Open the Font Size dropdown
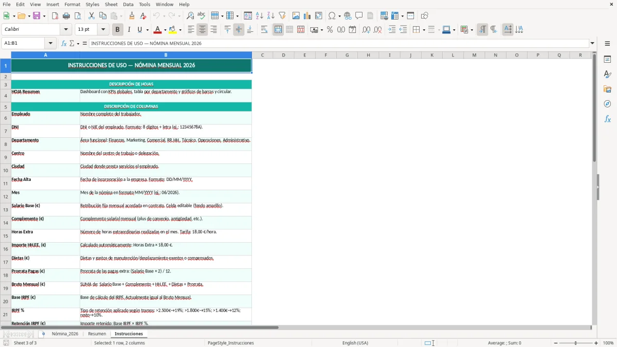This screenshot has height=347, width=617. tap(103, 30)
